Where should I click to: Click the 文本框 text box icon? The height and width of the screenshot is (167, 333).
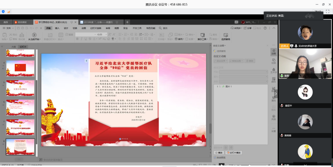coord(162,35)
